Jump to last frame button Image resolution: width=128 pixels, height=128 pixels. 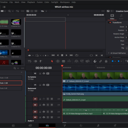(71, 55)
